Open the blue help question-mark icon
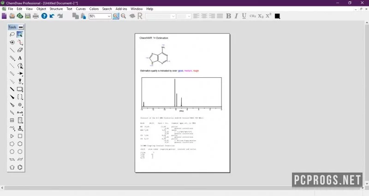369x196 pixels. pos(44,16)
